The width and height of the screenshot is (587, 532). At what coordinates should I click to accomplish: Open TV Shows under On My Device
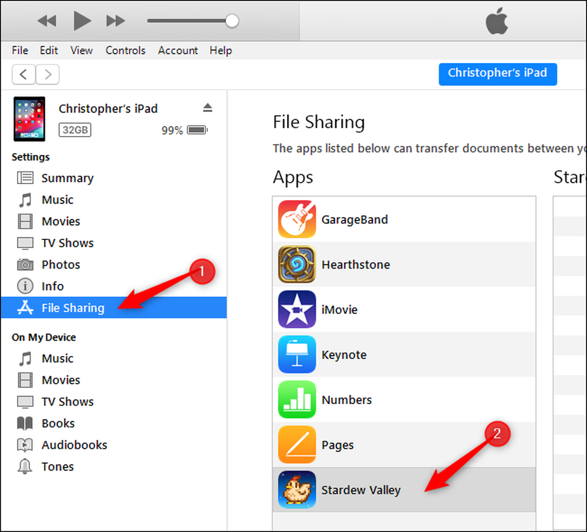click(x=113, y=402)
